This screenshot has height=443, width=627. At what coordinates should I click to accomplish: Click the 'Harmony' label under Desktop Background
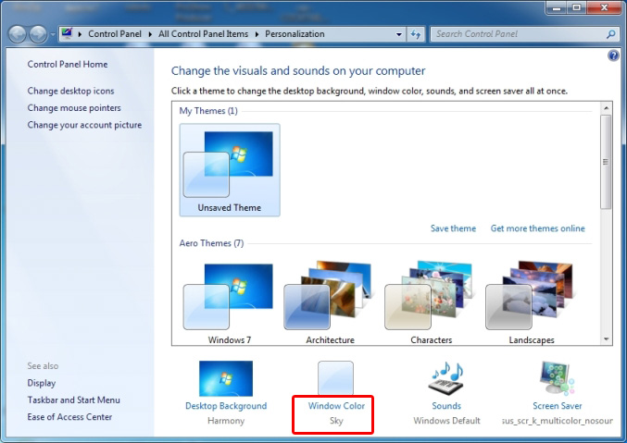pyautogui.click(x=226, y=421)
